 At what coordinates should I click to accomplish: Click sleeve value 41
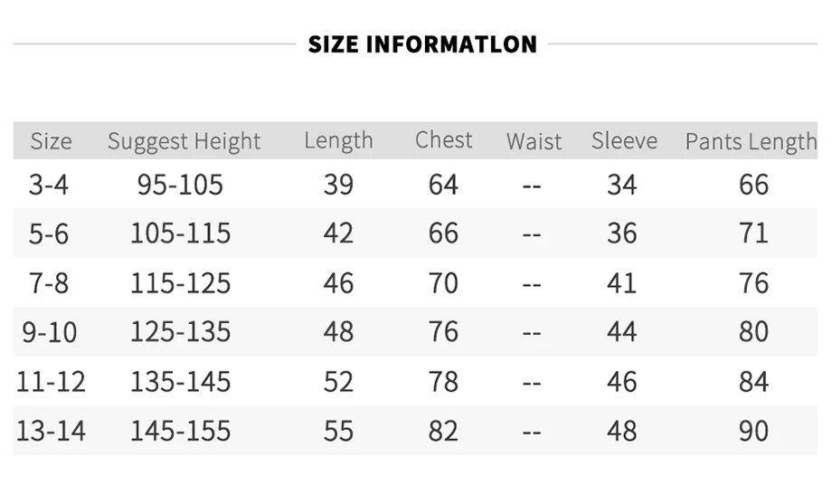pyautogui.click(x=621, y=283)
